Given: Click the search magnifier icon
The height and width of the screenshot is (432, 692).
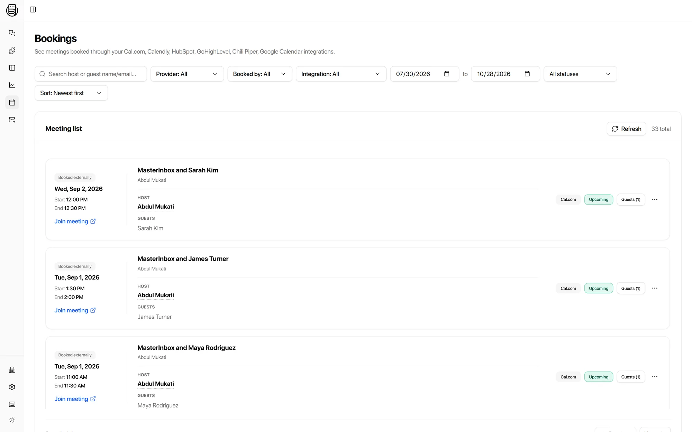Looking at the screenshot, I should point(43,74).
